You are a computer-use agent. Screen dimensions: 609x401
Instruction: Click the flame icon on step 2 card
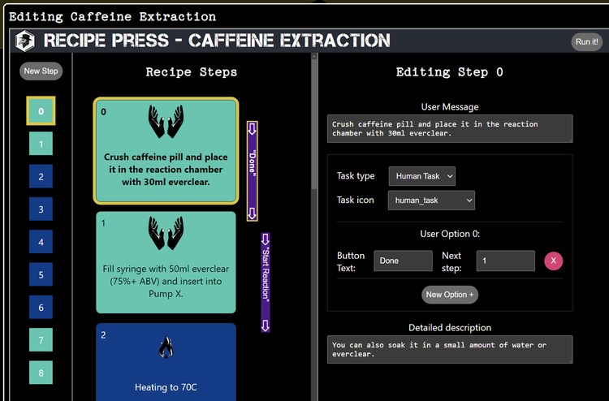[x=166, y=347]
